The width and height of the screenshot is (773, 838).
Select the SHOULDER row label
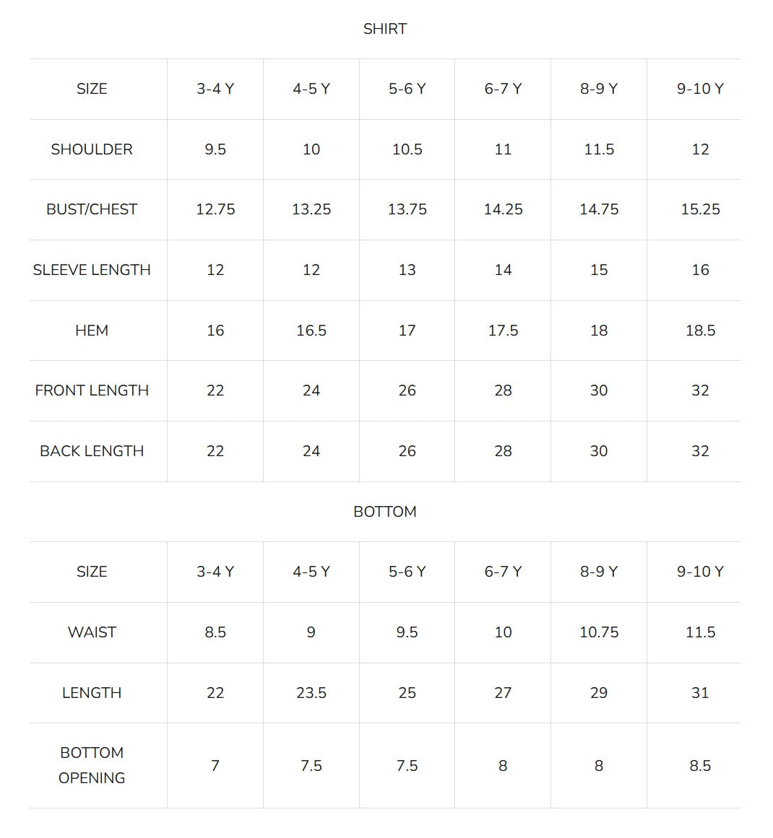92,149
